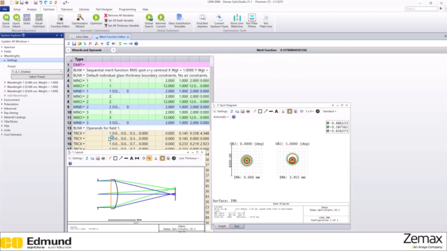Open the Libraries ribbon tab
Image resolution: width=447 pixels, height=251 pixels.
(84, 9)
